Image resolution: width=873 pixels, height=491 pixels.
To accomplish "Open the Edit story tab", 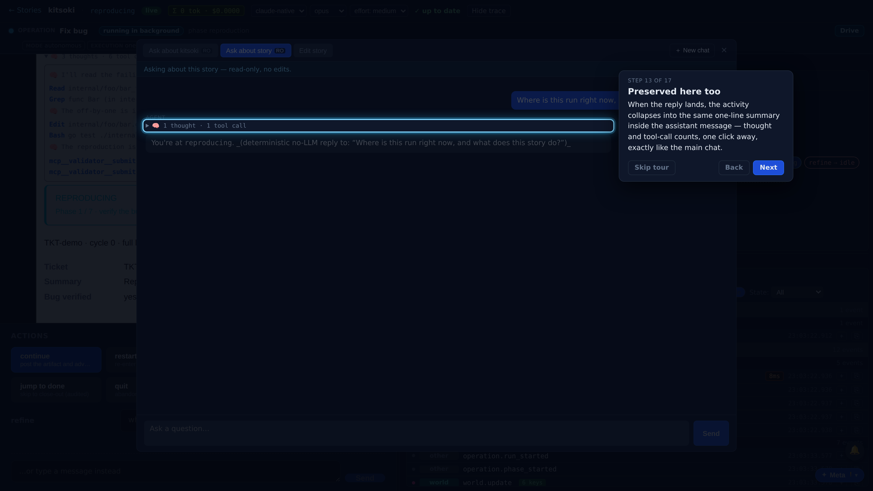I will tap(313, 51).
